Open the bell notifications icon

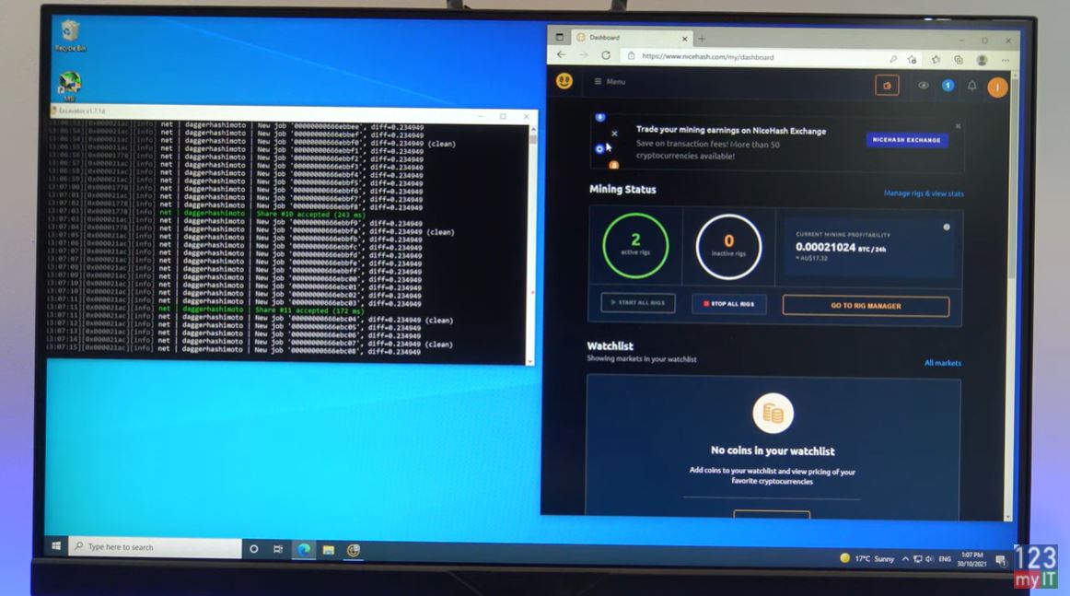971,86
